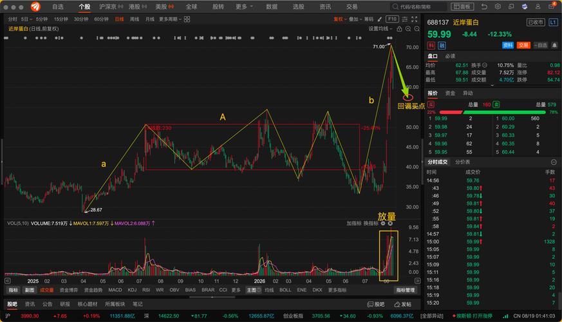Click the 自选 remove-favorite button
This screenshot has width=562, height=322.
[x=541, y=45]
